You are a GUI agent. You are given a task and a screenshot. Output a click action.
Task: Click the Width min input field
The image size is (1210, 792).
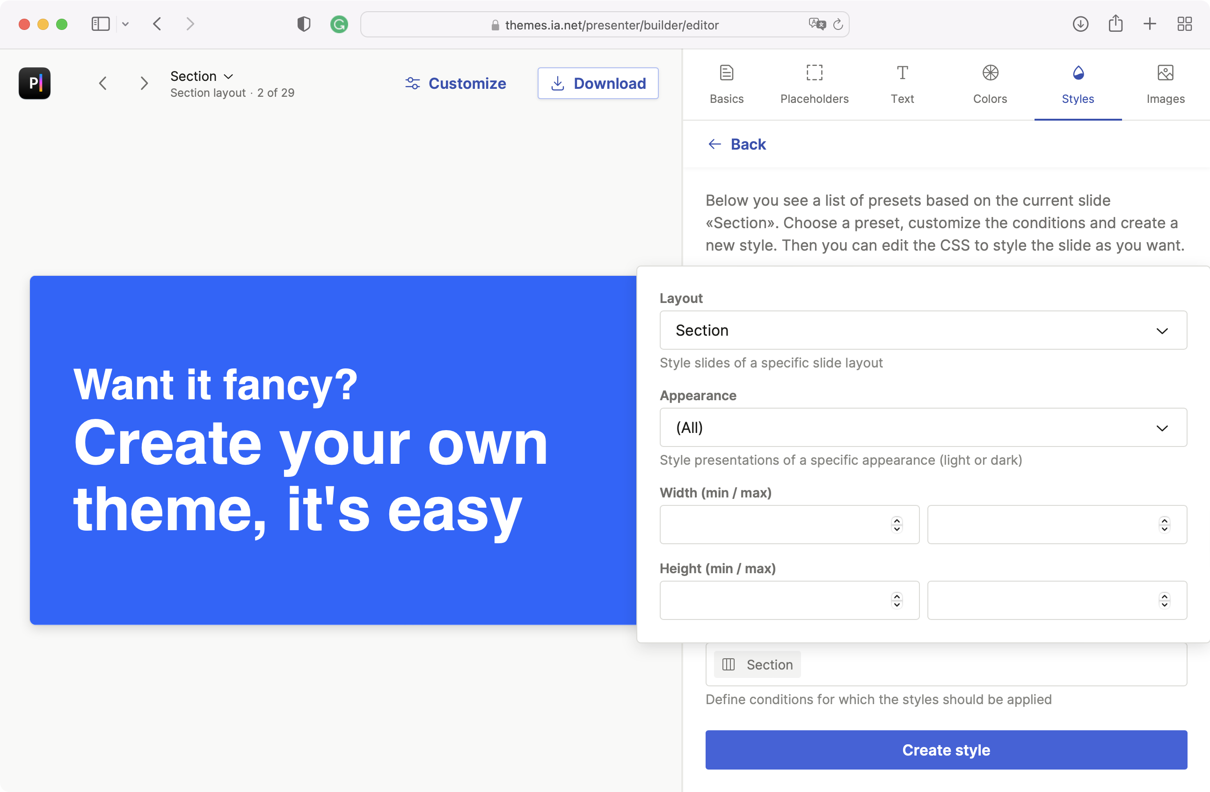coord(789,524)
